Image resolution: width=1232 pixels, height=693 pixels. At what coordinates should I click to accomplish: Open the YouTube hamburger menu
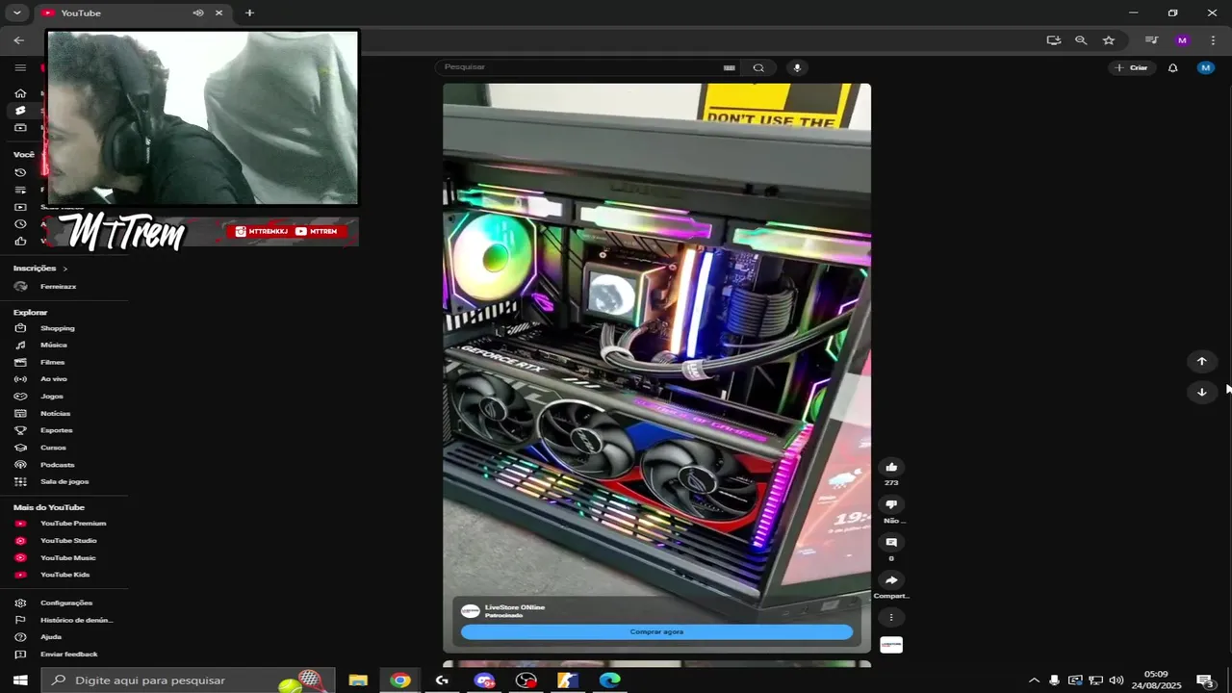point(20,67)
